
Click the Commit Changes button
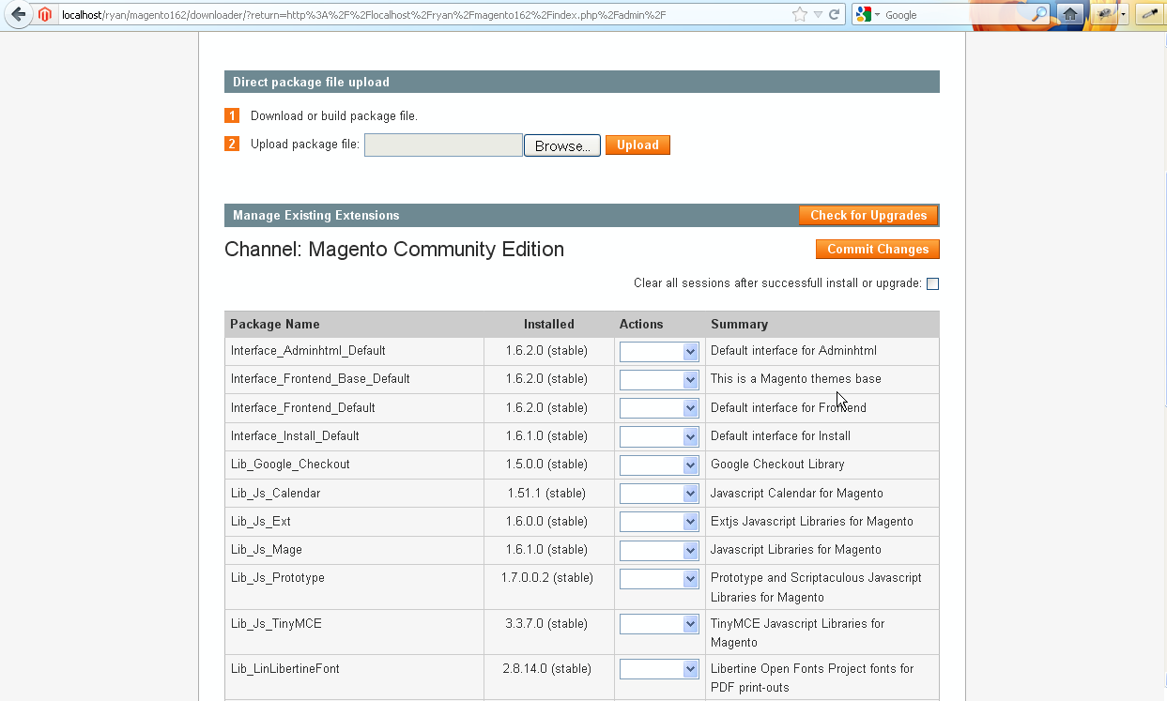(877, 250)
